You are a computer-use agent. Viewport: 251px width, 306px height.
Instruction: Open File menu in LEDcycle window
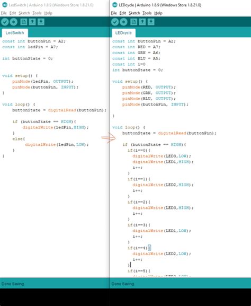point(114,13)
